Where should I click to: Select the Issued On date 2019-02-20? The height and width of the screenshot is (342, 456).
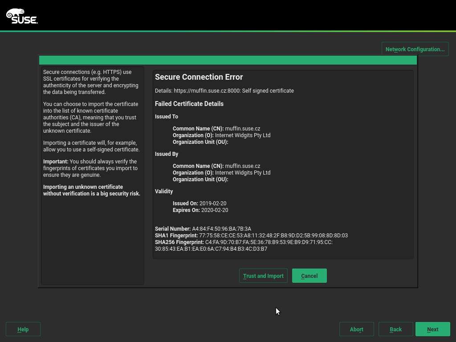pos(213,204)
